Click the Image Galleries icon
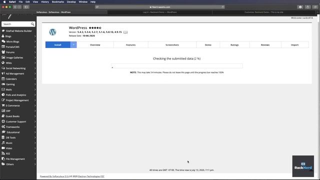Image resolution: width=320 pixels, height=180 pixels. point(3,57)
